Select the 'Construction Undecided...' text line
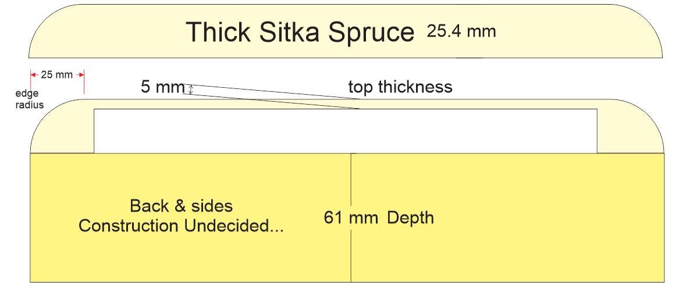Image resolution: width=686 pixels, height=293 pixels. (x=181, y=226)
